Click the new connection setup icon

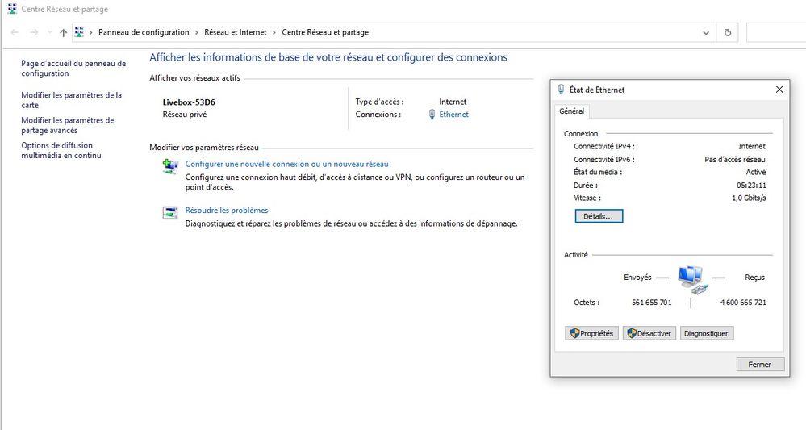click(170, 167)
